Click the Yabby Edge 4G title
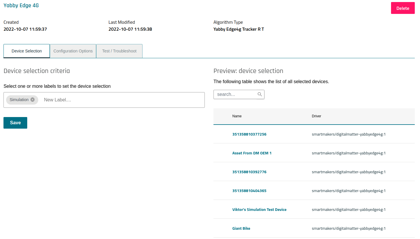The width and height of the screenshot is (420, 239). (21, 6)
